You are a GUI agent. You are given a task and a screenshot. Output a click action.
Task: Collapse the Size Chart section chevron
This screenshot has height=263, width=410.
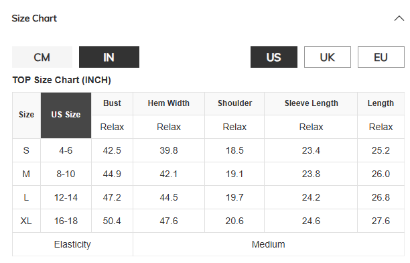[399, 19]
